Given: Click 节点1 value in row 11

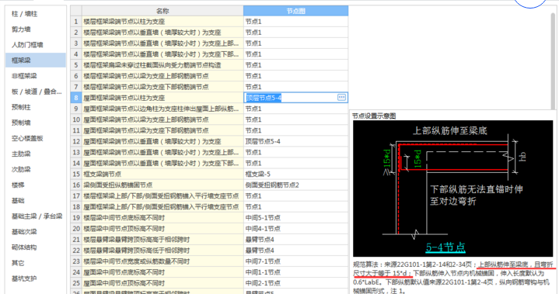Looking at the screenshot, I should pos(296,130).
